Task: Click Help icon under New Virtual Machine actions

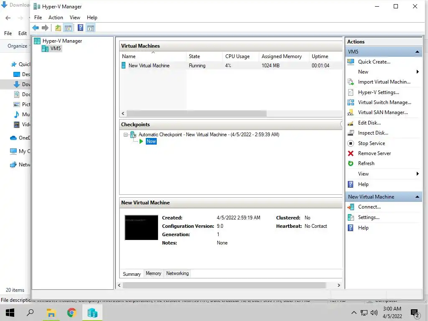Action: pos(351,228)
